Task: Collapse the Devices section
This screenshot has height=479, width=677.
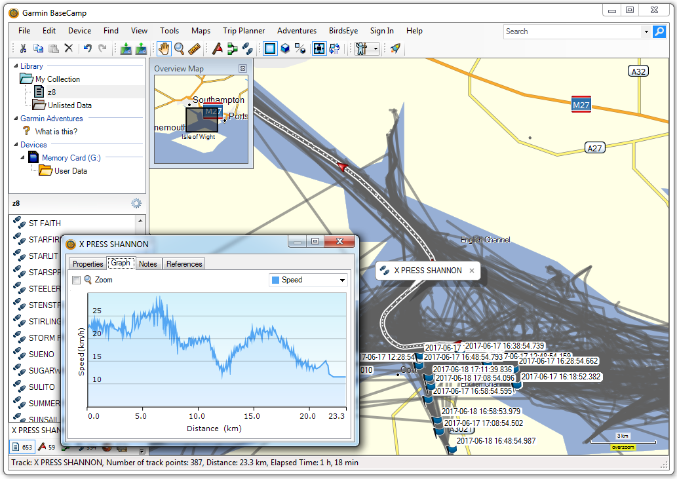Action: [16, 145]
